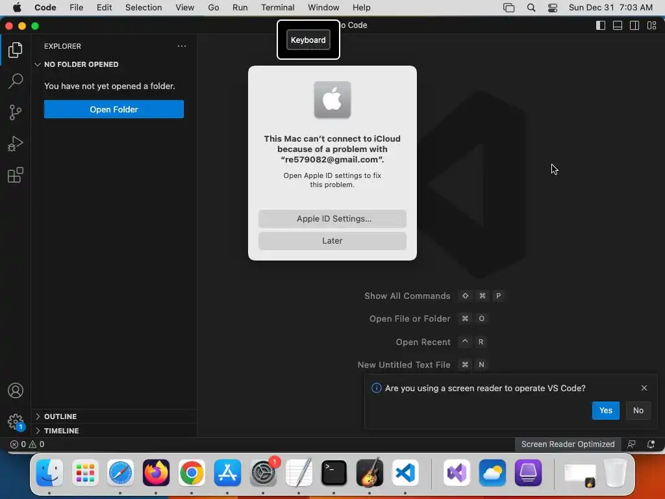665x499 pixels.
Task: Click Screen Reader Optimized status entry
Action: click(568, 444)
